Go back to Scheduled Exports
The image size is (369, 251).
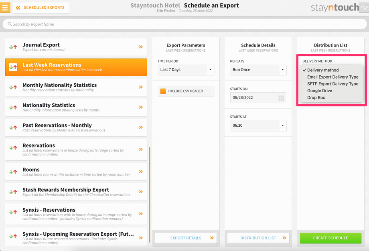[x=41, y=8]
